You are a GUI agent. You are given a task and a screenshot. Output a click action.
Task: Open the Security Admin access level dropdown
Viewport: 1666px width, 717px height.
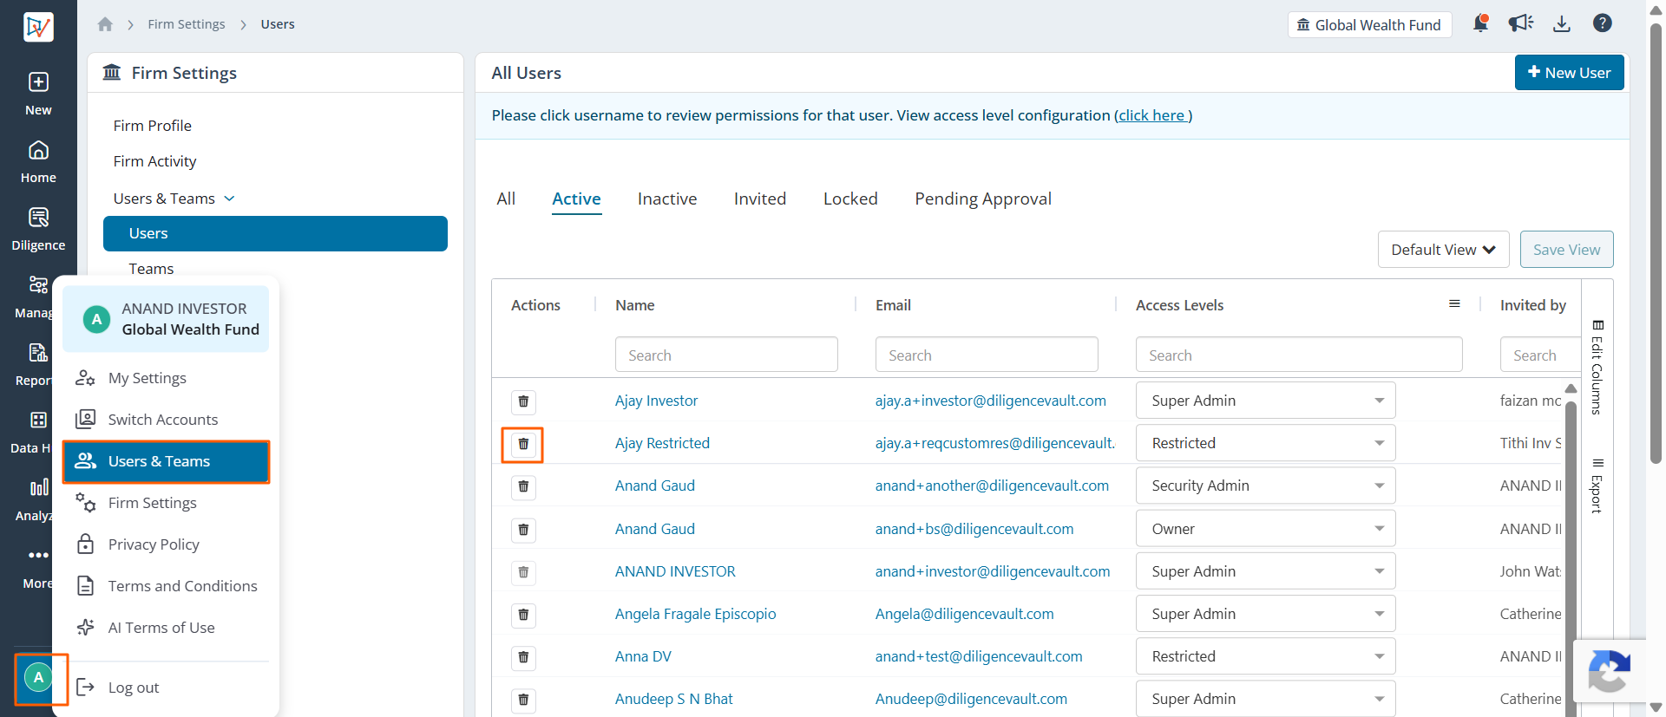[1265, 486]
